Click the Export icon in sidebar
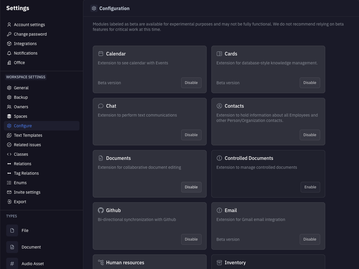This screenshot has height=269, width=359. [9, 202]
